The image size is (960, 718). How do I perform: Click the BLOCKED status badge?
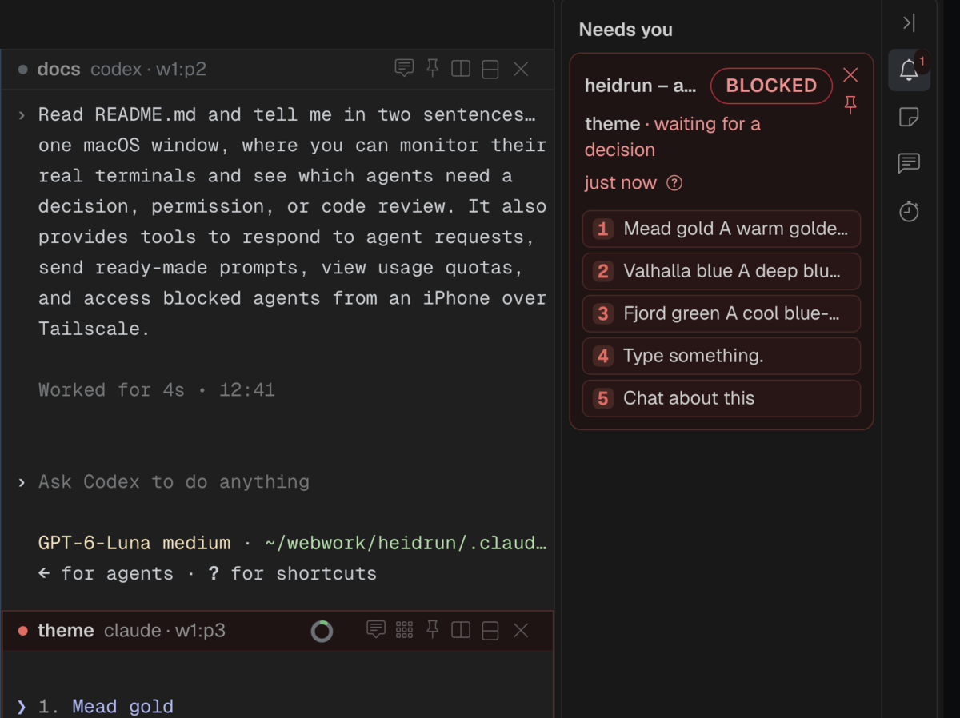click(771, 86)
